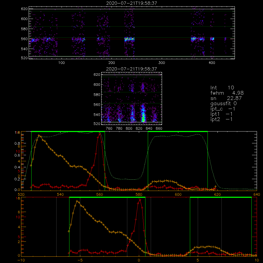The height and width of the screenshot is (263, 263).
Task: Click x-axis label 100 on top spectrogram
Action: 62,63
